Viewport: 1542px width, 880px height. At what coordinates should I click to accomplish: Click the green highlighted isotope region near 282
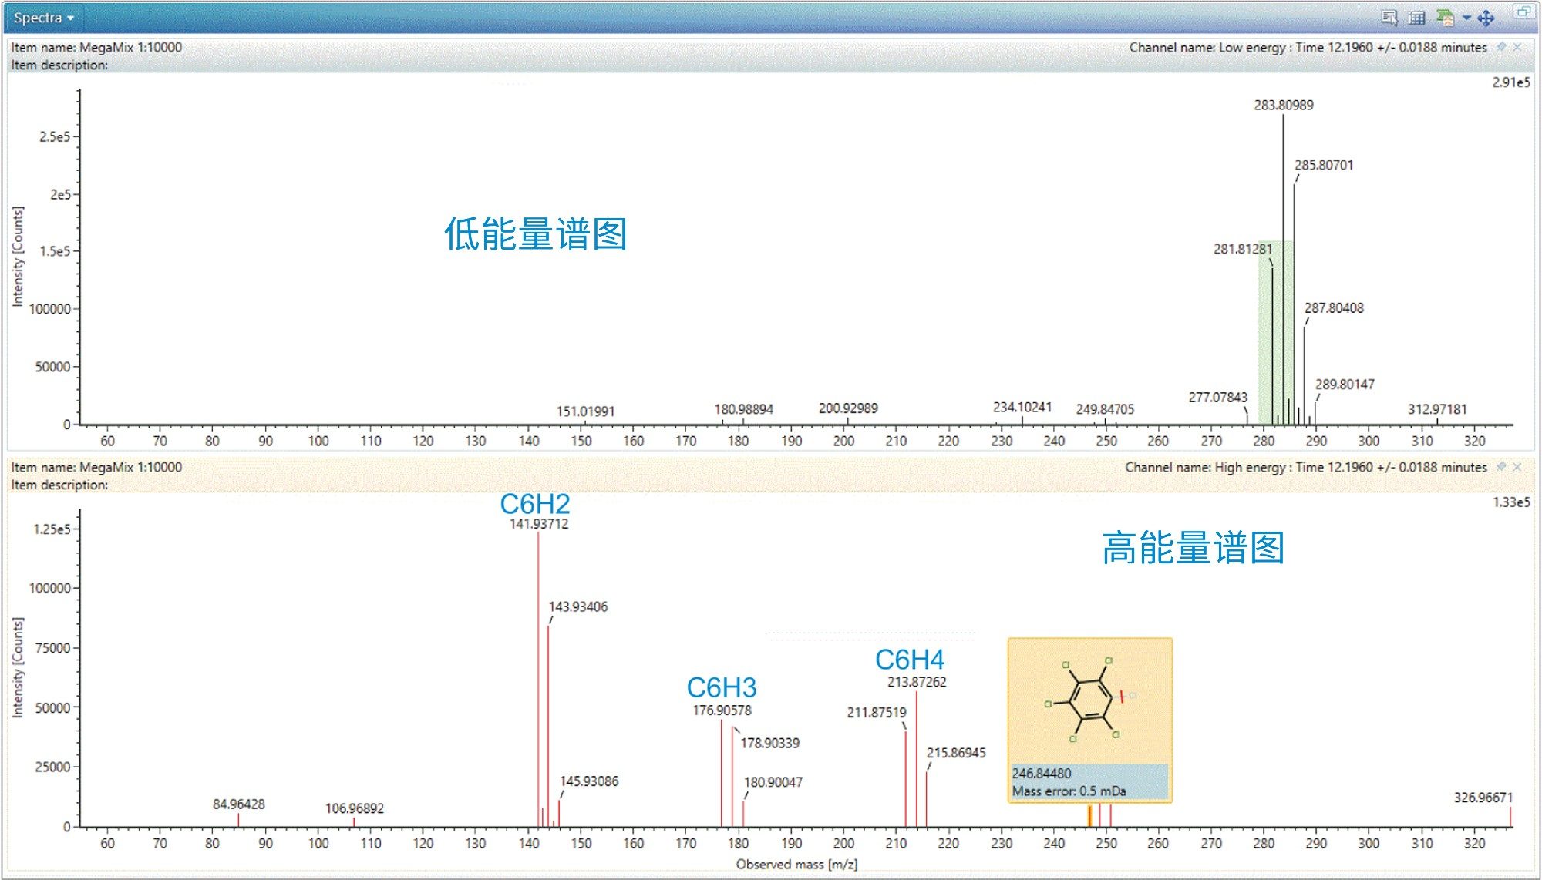[1265, 331]
